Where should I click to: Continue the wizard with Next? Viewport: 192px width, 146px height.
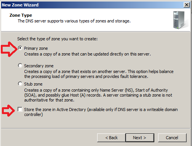(140, 138)
